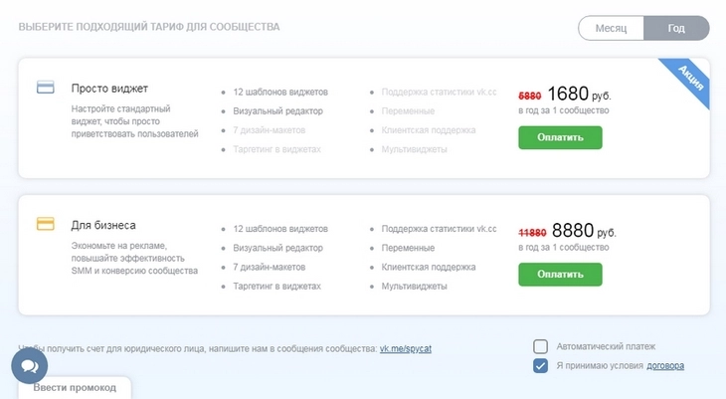726x399 pixels.
Task: Open the chat bubble support icon
Action: click(x=29, y=366)
